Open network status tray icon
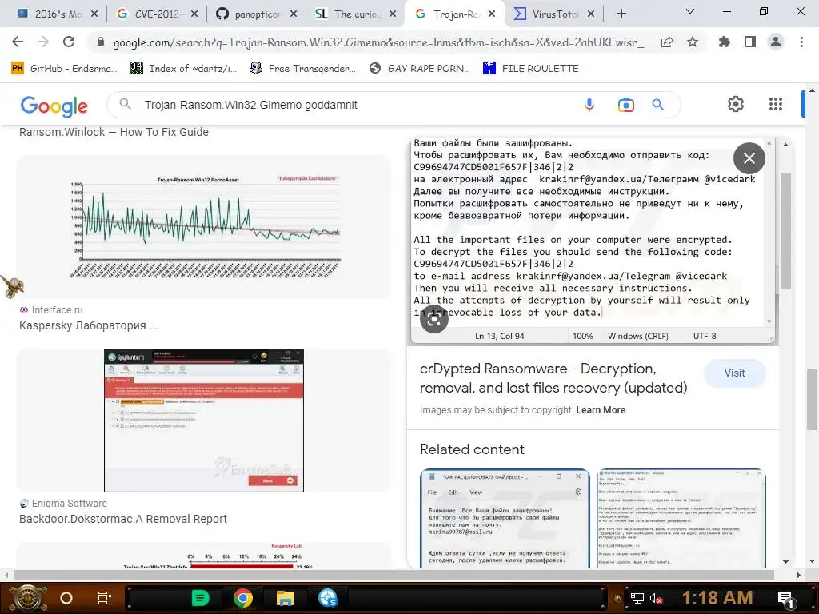This screenshot has height=614, width=819. [637, 598]
